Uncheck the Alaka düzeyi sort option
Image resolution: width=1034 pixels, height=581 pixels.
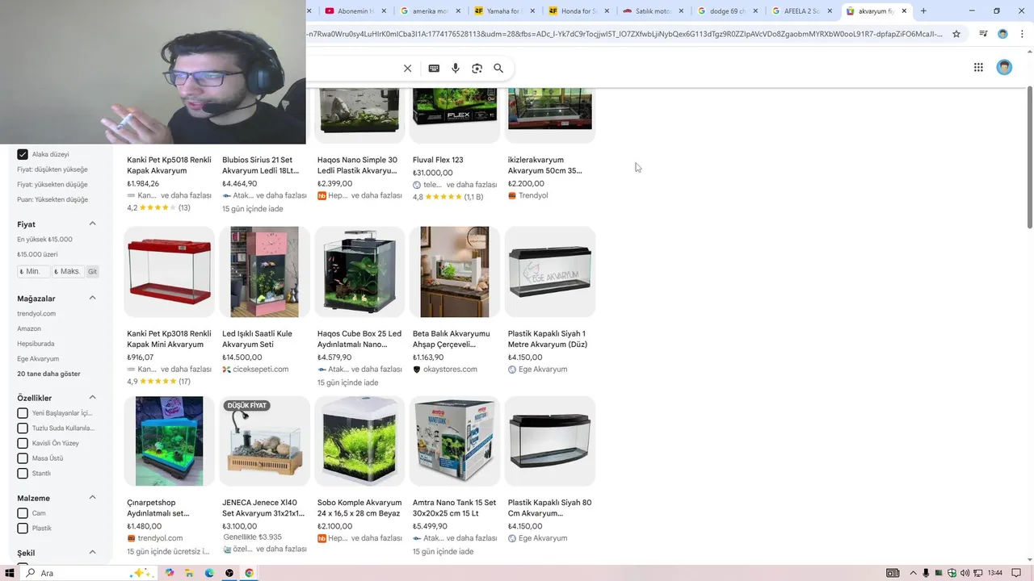[23, 154]
